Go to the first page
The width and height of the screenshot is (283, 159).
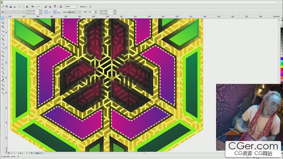[x=11, y=153]
